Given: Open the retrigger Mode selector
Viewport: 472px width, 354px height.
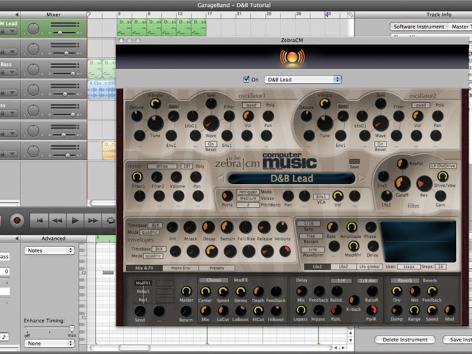Looking at the screenshot, I should [248, 192].
